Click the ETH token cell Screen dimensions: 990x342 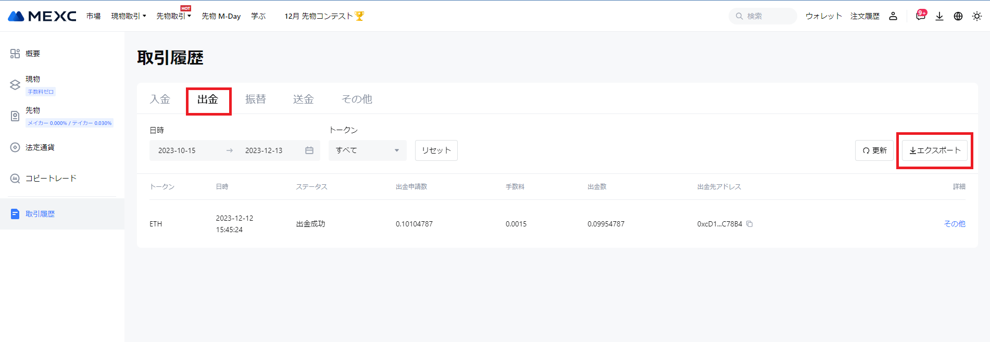point(156,224)
